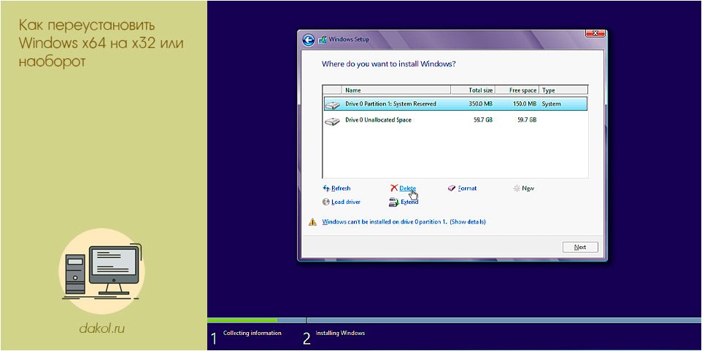Click the dakol.ru site name
This screenshot has height=351, width=702.
pyautogui.click(x=102, y=329)
